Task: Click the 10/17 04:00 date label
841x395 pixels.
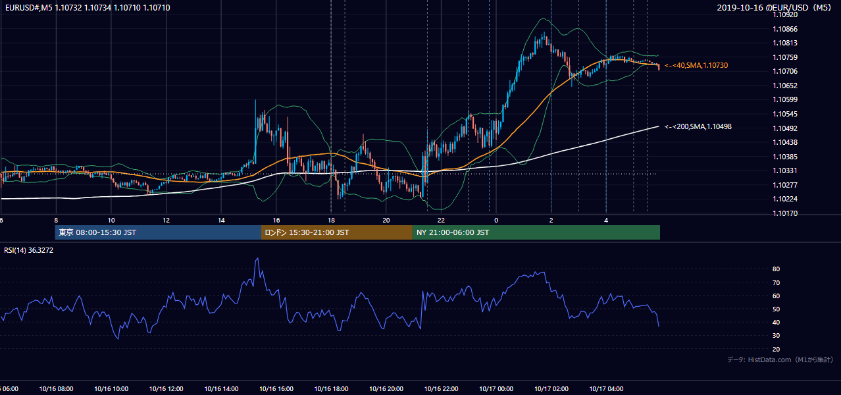Action: (606, 389)
